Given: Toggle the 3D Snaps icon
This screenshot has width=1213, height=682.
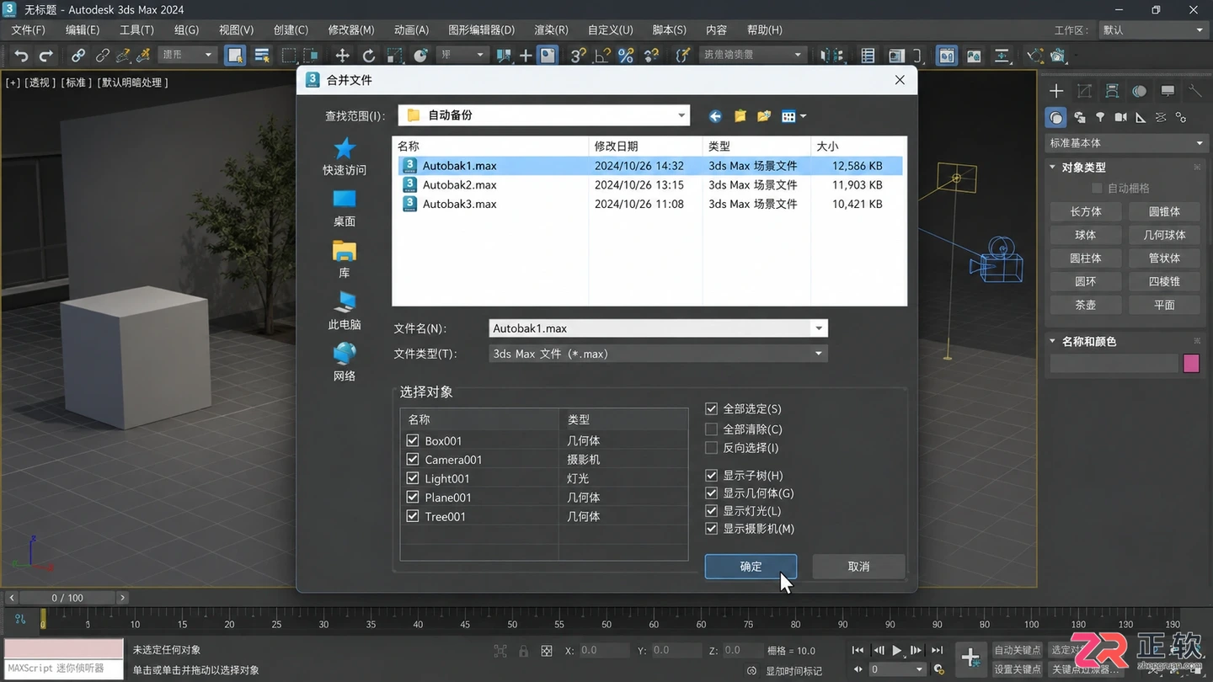Looking at the screenshot, I should coord(578,56).
